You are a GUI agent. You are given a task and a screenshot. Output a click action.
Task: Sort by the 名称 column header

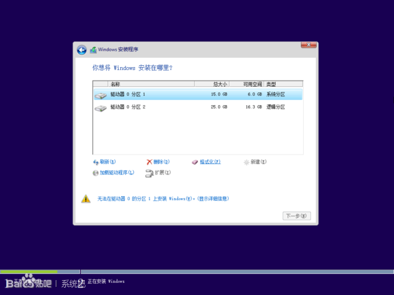point(151,84)
